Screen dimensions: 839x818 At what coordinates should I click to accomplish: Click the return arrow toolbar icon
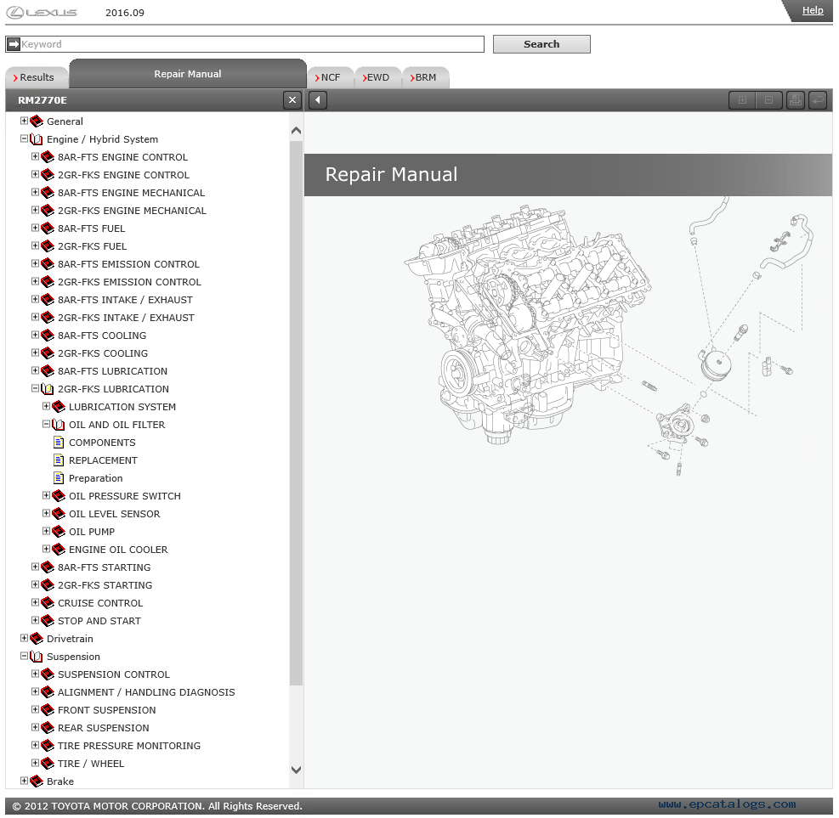[x=818, y=100]
